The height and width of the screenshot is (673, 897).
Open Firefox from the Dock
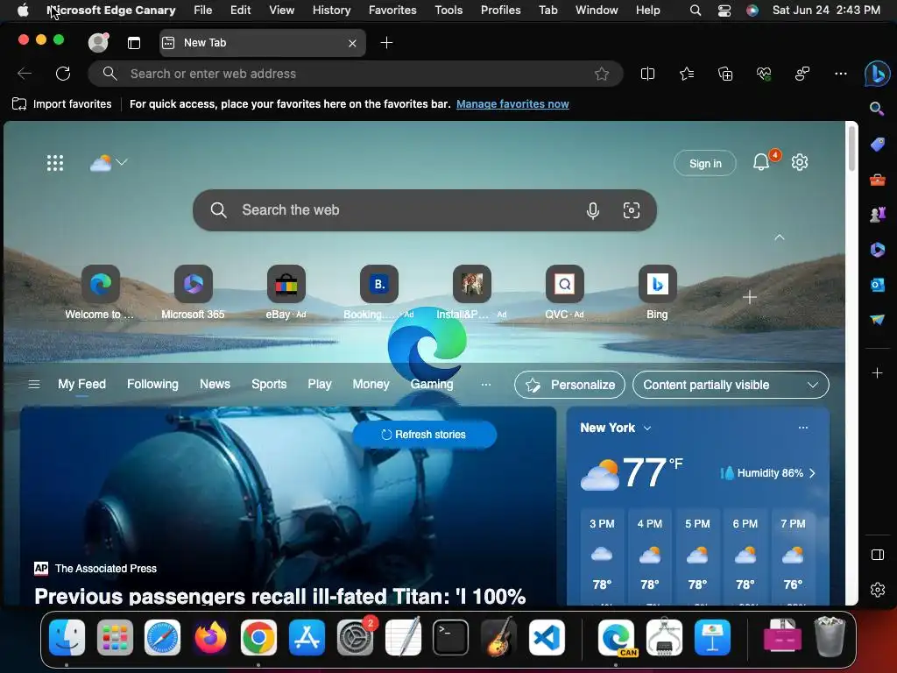(210, 638)
